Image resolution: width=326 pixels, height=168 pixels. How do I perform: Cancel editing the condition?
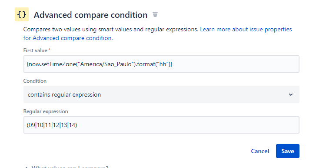[x=260, y=151]
